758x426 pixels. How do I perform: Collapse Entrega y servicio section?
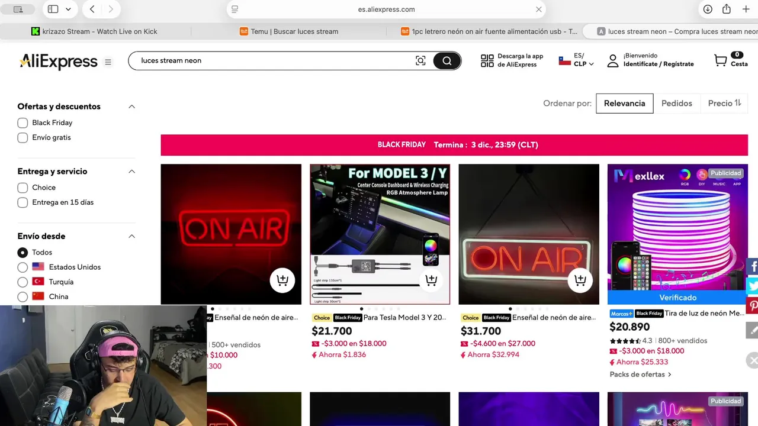point(131,172)
